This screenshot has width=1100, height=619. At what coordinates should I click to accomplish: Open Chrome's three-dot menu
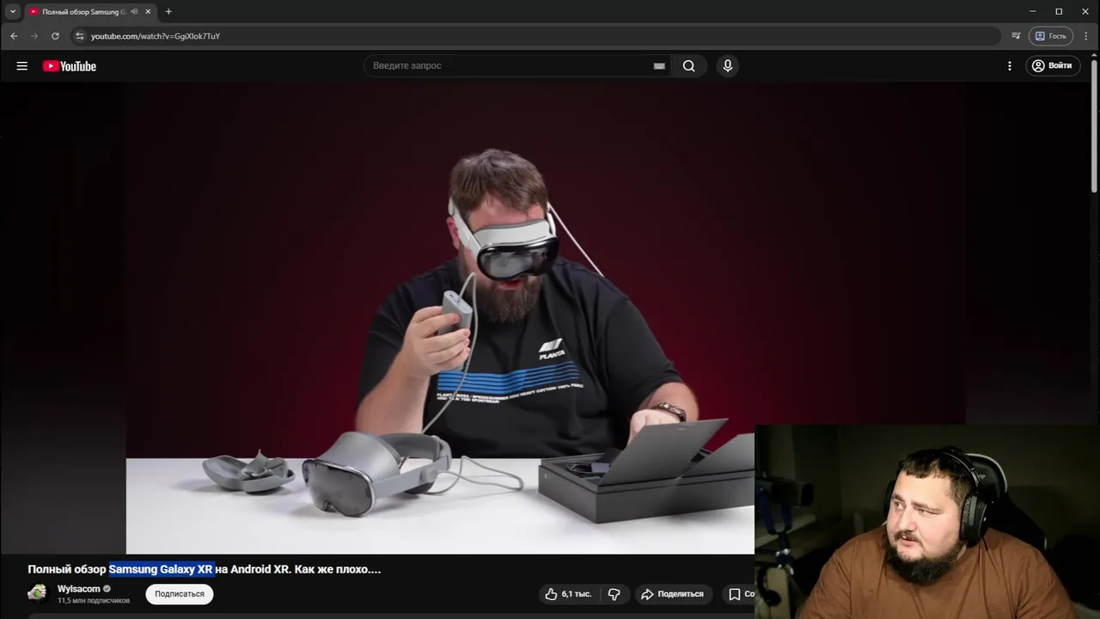coord(1087,36)
